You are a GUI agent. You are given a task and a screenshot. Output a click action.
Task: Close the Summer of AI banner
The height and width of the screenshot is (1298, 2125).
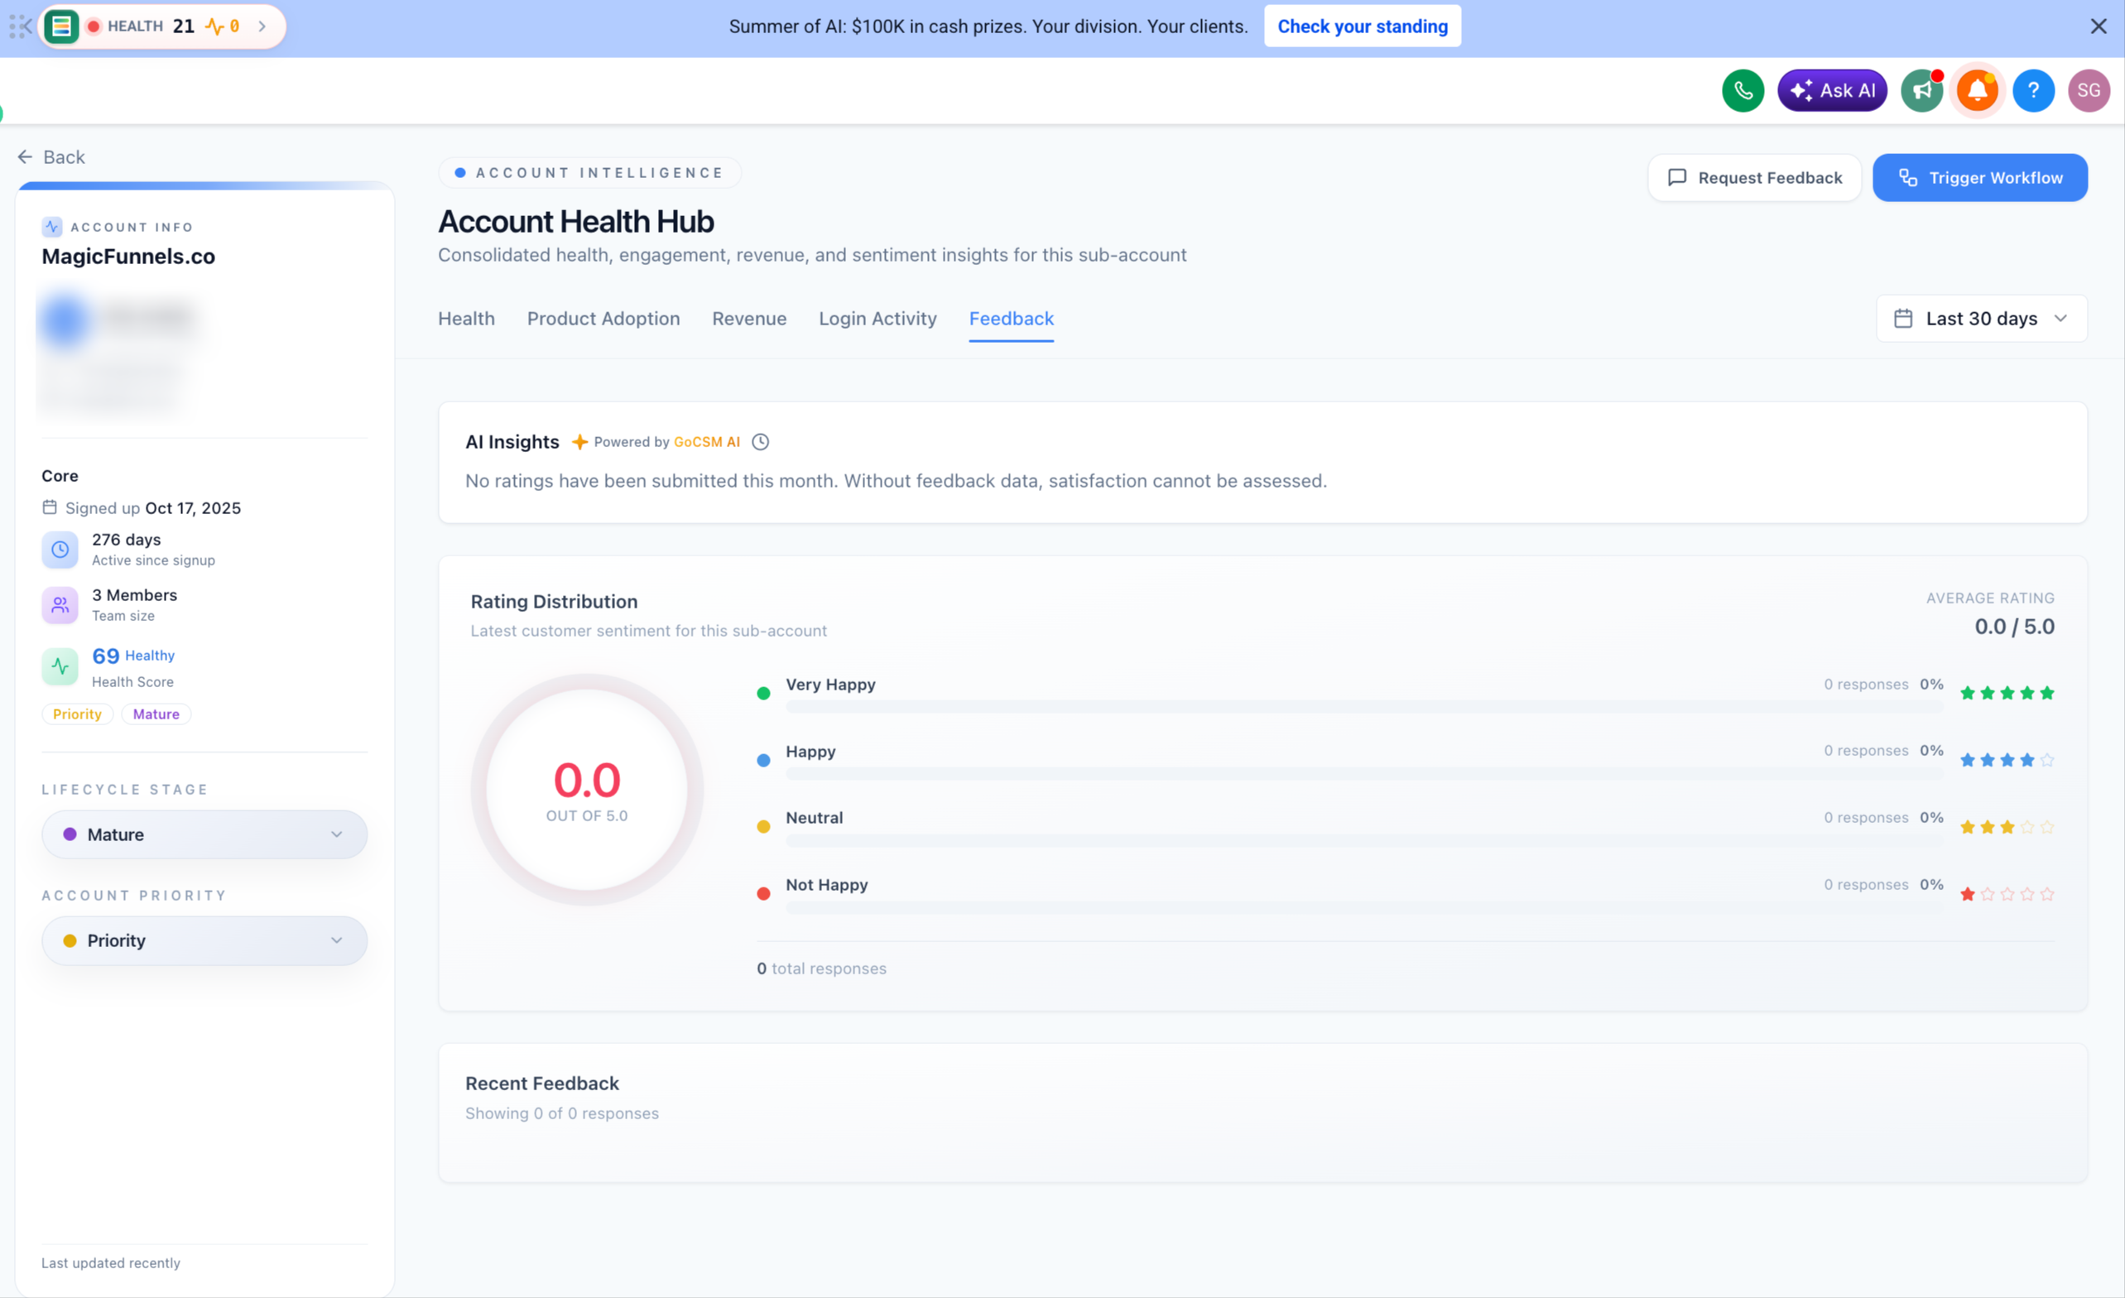2099,26
